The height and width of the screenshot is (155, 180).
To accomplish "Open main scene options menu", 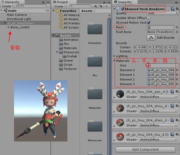I will 47,11.
